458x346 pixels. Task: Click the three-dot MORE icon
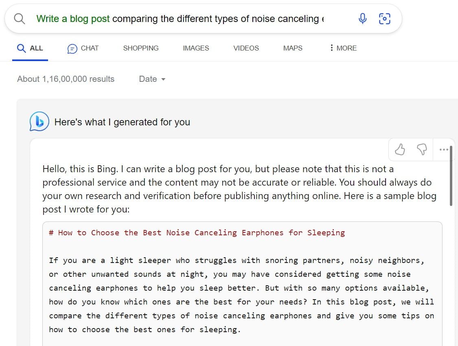coord(332,48)
